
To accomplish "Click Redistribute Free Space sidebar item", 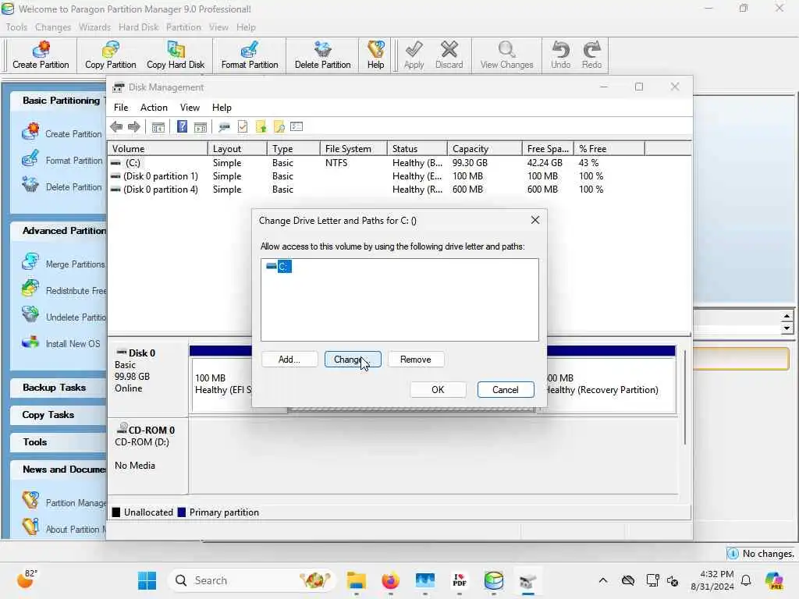I will (64, 290).
